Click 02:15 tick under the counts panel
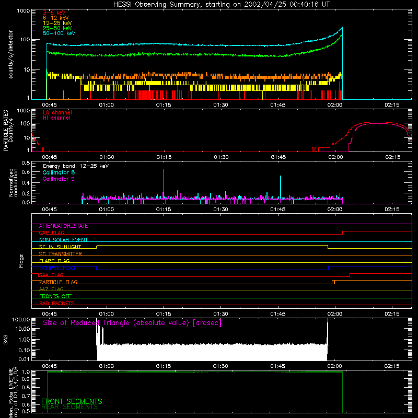The height and width of the screenshot is (418, 418). pyautogui.click(x=392, y=105)
